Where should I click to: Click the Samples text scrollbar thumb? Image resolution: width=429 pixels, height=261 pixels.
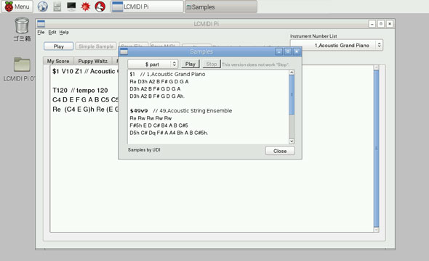tap(292, 95)
